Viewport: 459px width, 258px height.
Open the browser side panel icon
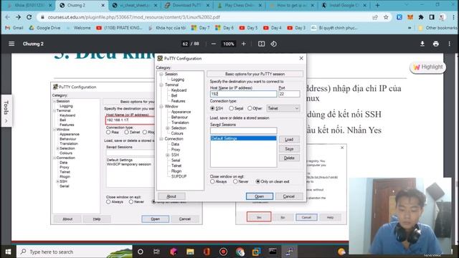pyautogui.click(x=432, y=17)
